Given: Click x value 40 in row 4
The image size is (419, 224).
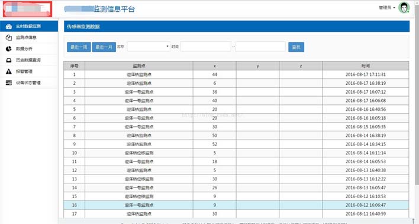Looking at the screenshot, I should (215, 101).
